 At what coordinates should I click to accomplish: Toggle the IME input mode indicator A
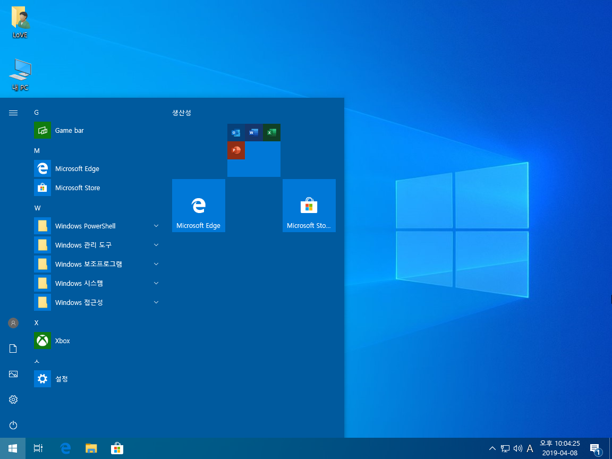tap(530, 448)
